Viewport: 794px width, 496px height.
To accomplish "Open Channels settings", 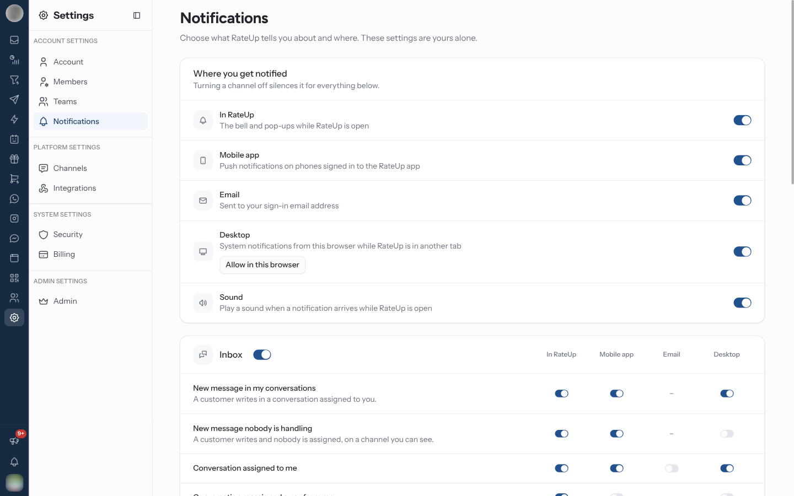I will click(90, 168).
